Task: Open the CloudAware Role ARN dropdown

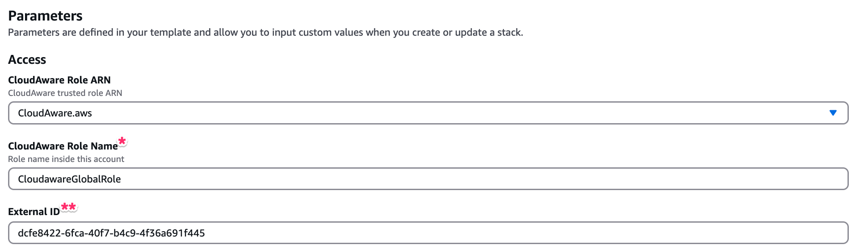Action: click(428, 113)
